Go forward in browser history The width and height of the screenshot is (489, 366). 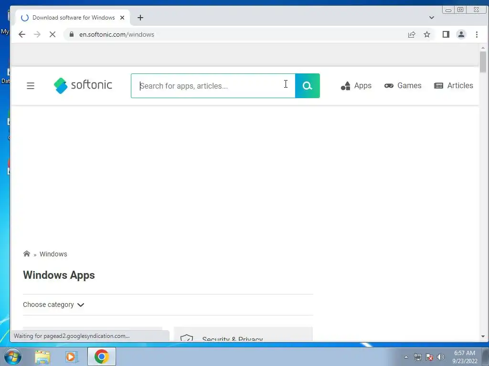pos(37,34)
